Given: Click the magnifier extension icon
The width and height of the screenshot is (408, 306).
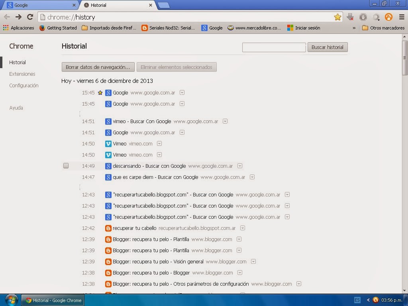Looking at the screenshot, I should click(376, 17).
